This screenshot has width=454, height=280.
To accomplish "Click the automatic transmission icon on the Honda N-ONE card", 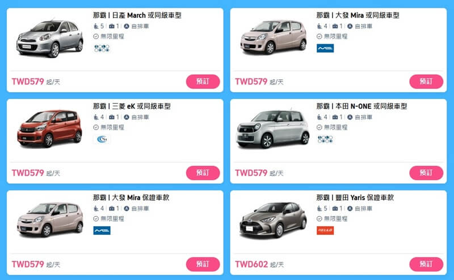I will 350,117.
